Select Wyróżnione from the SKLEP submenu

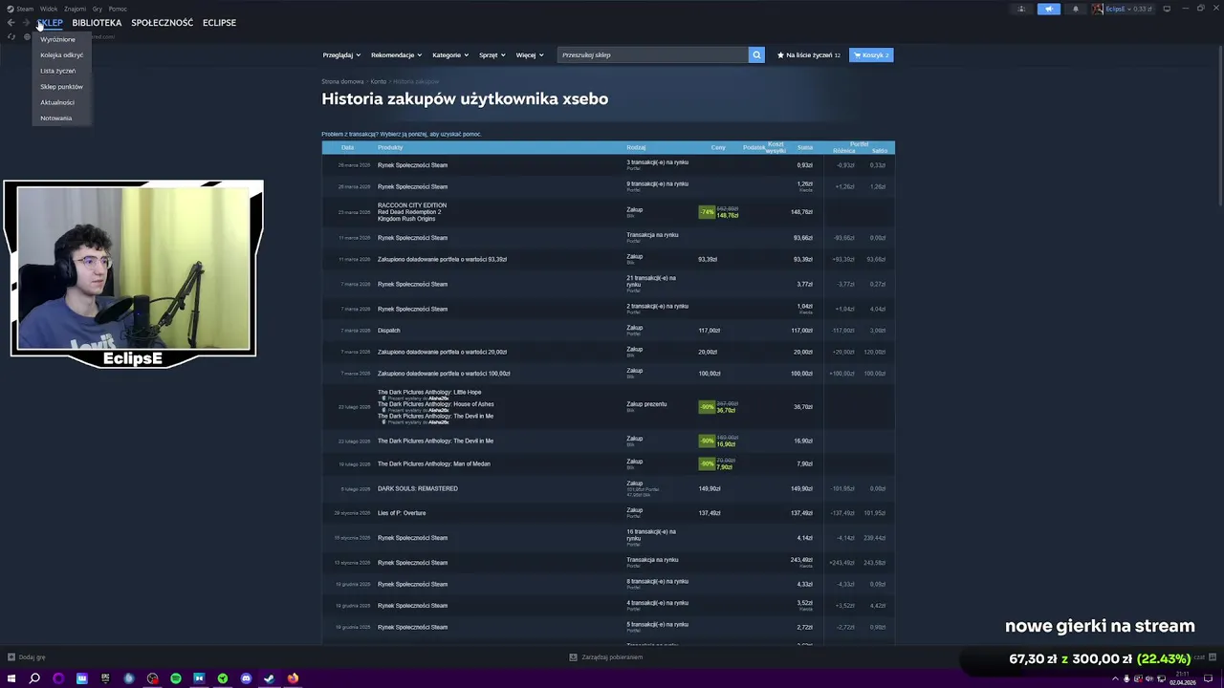tap(57, 39)
